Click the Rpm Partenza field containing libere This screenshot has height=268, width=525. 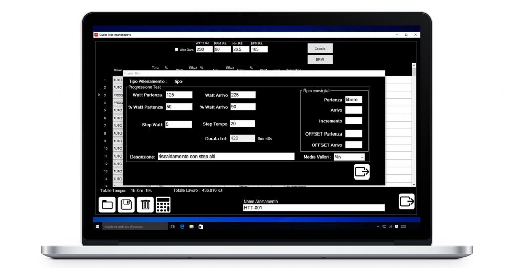click(354, 100)
